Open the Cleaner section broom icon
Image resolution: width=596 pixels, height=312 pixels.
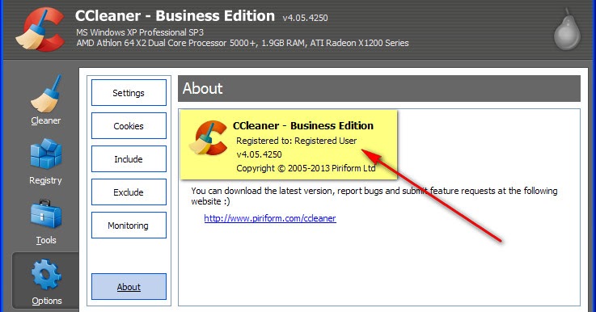(x=45, y=95)
